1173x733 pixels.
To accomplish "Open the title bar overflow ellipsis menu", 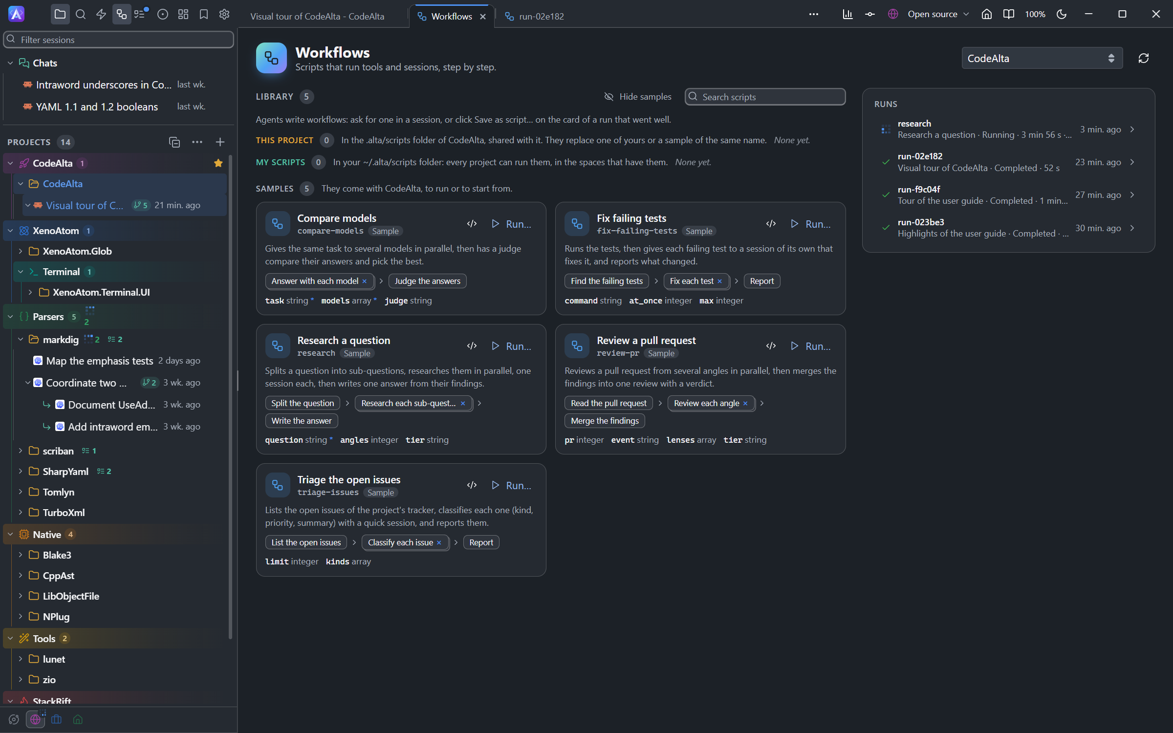I will (813, 15).
